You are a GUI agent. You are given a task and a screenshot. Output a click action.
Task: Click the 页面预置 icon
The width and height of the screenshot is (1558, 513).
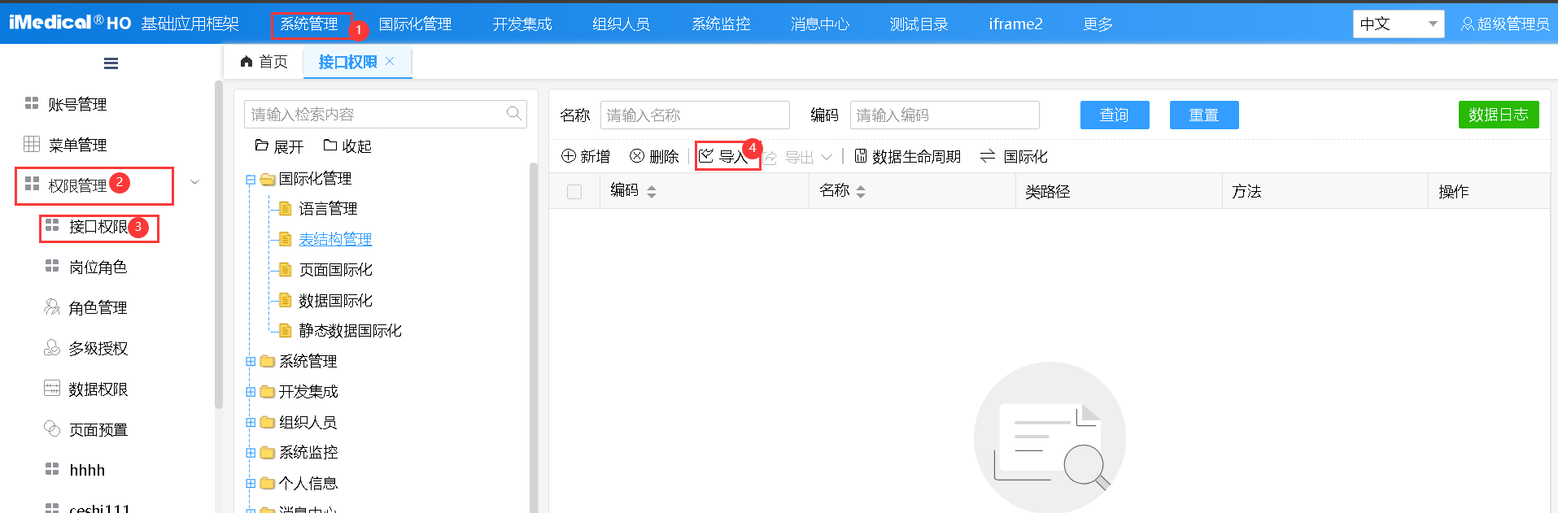click(x=52, y=428)
